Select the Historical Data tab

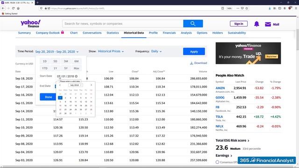(x=134, y=33)
